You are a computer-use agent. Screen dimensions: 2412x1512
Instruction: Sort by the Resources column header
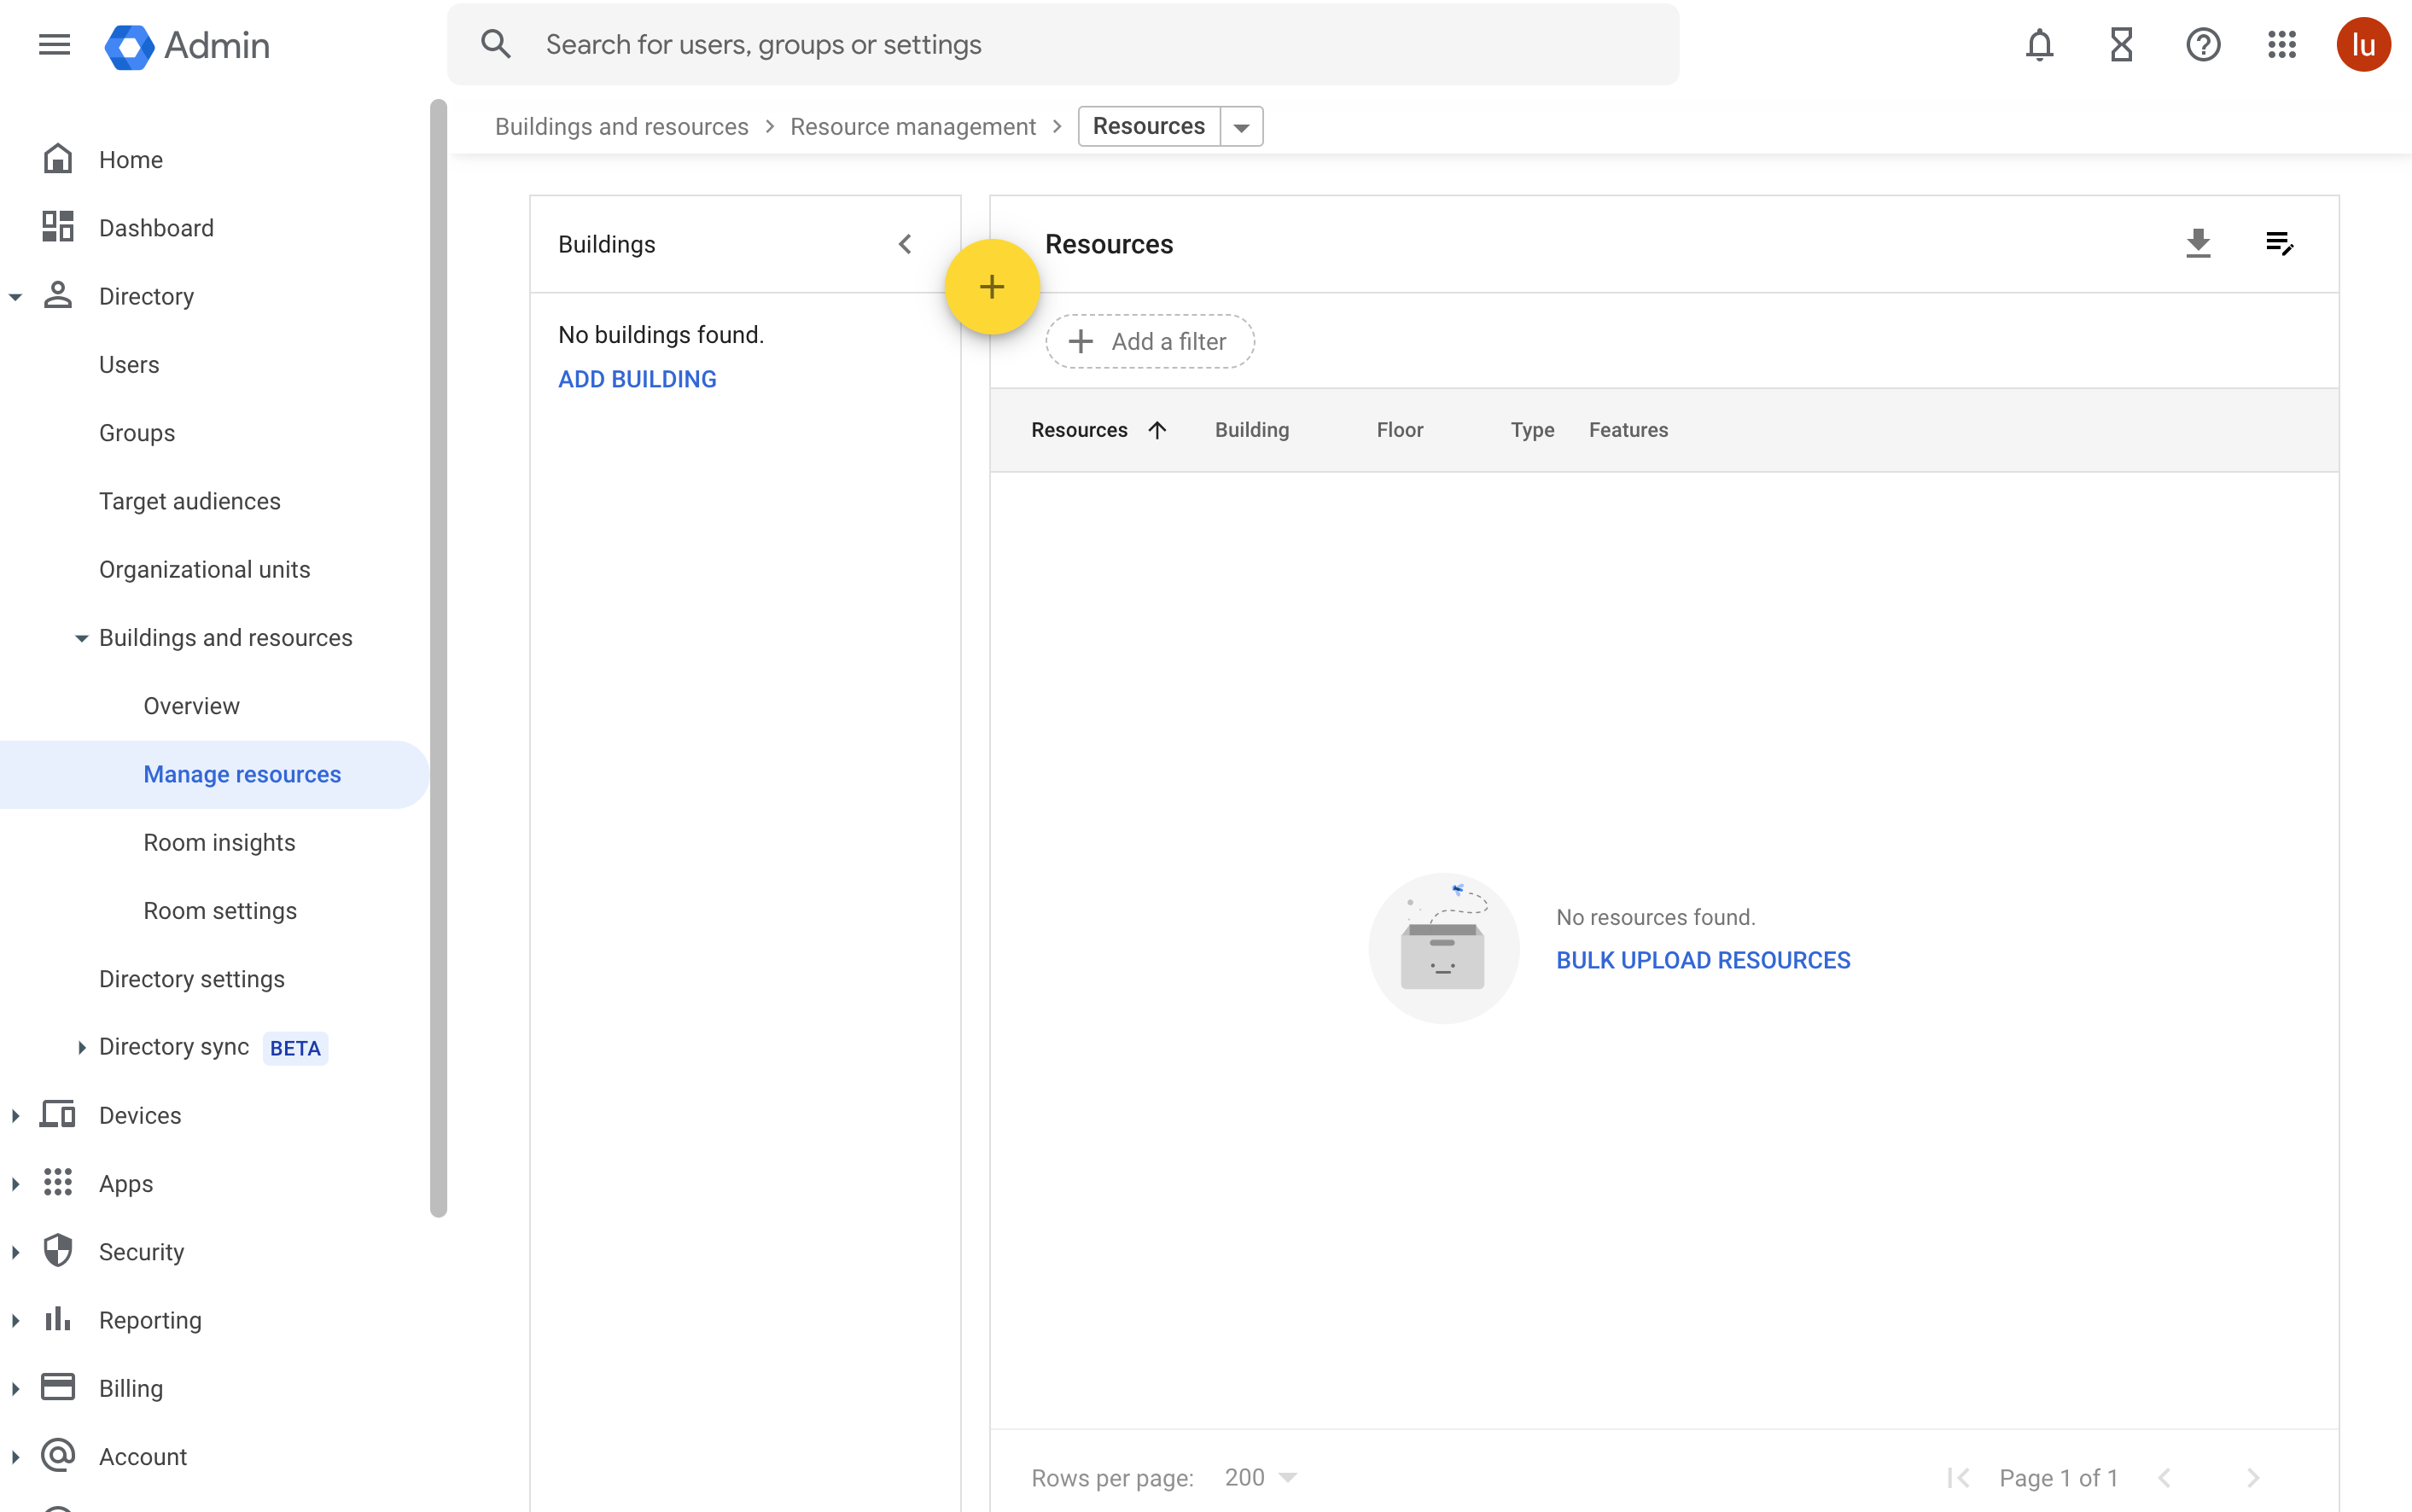tap(1080, 430)
